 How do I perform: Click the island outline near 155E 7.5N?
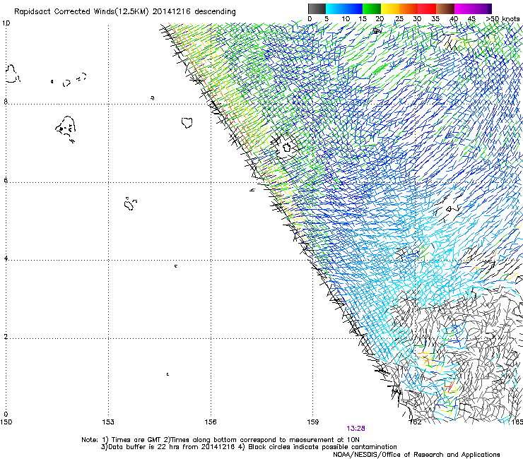[187, 123]
